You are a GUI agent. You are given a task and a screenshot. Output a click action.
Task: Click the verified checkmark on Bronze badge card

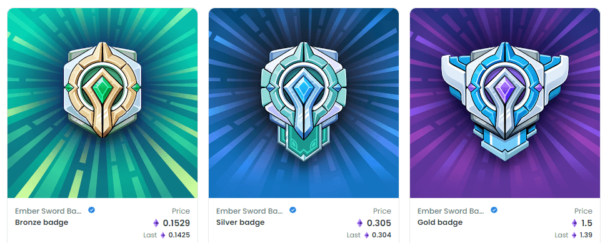91,211
